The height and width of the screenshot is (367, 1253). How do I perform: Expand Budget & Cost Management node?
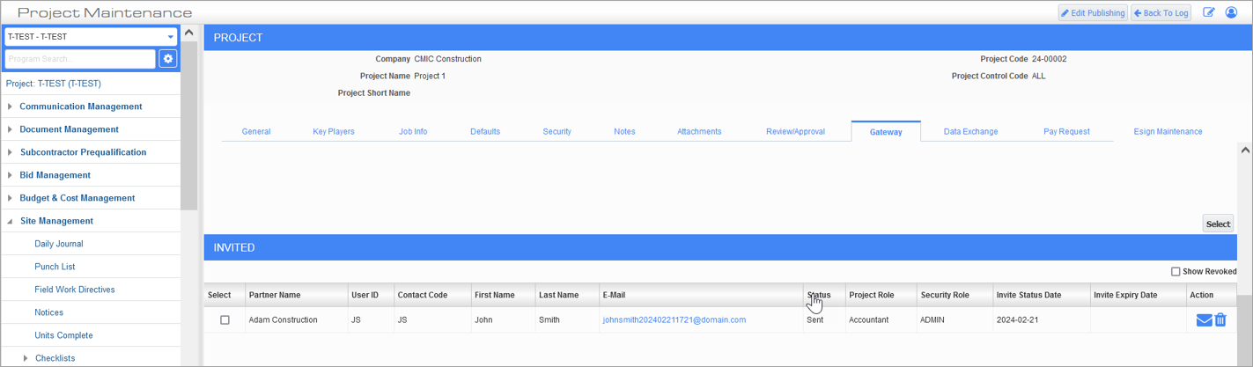click(x=10, y=198)
